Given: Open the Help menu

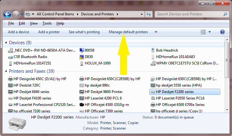Looking at the screenshot, I should [60, 23].
